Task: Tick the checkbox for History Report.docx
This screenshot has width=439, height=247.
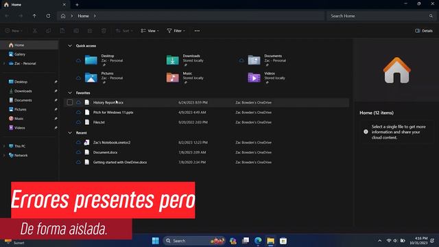Action: (70, 102)
